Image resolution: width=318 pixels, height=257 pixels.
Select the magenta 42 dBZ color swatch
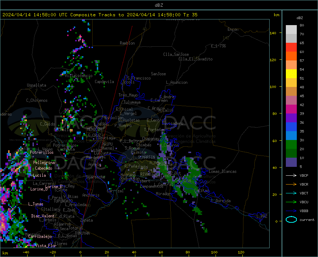[x=291, y=109]
